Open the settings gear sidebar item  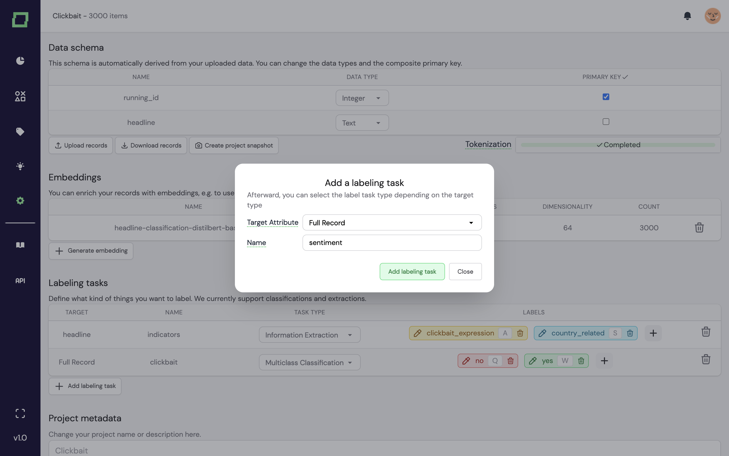[x=20, y=201]
